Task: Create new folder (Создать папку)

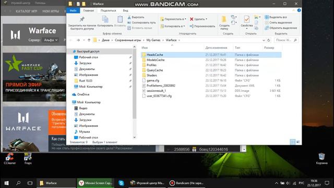Action: pyautogui.click(x=224, y=23)
